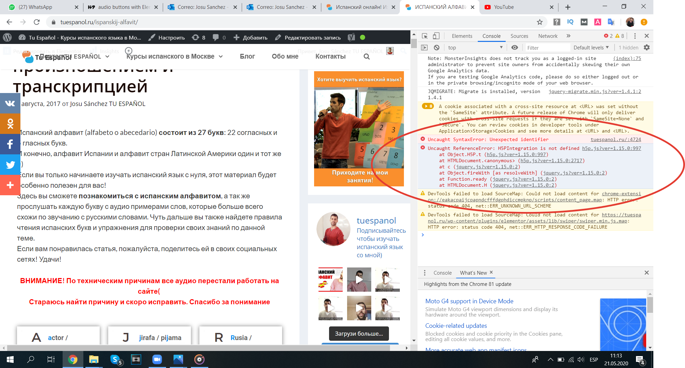Image resolution: width=685 pixels, height=368 pixels.
Task: Open the Обо мне menu item
Action: pyautogui.click(x=285, y=57)
